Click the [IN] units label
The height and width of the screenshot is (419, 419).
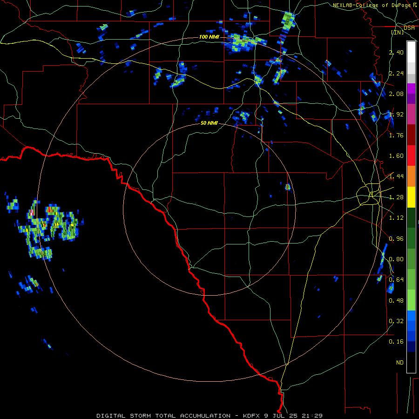[x=398, y=32]
